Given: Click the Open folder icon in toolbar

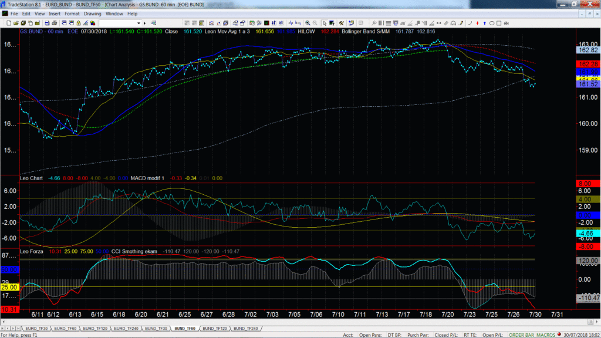Looking at the screenshot, I should [16, 23].
